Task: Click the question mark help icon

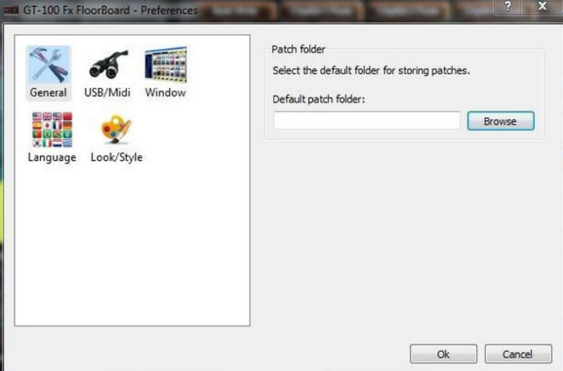Action: 508,7
